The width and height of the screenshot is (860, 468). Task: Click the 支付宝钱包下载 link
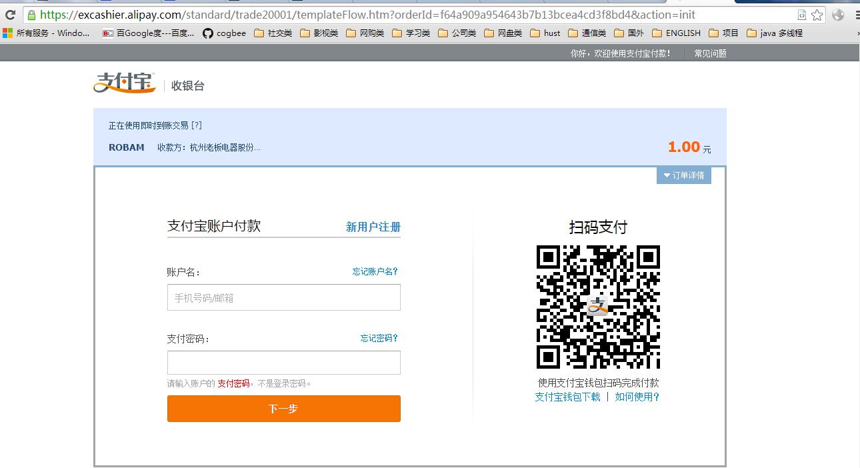pyautogui.click(x=567, y=397)
